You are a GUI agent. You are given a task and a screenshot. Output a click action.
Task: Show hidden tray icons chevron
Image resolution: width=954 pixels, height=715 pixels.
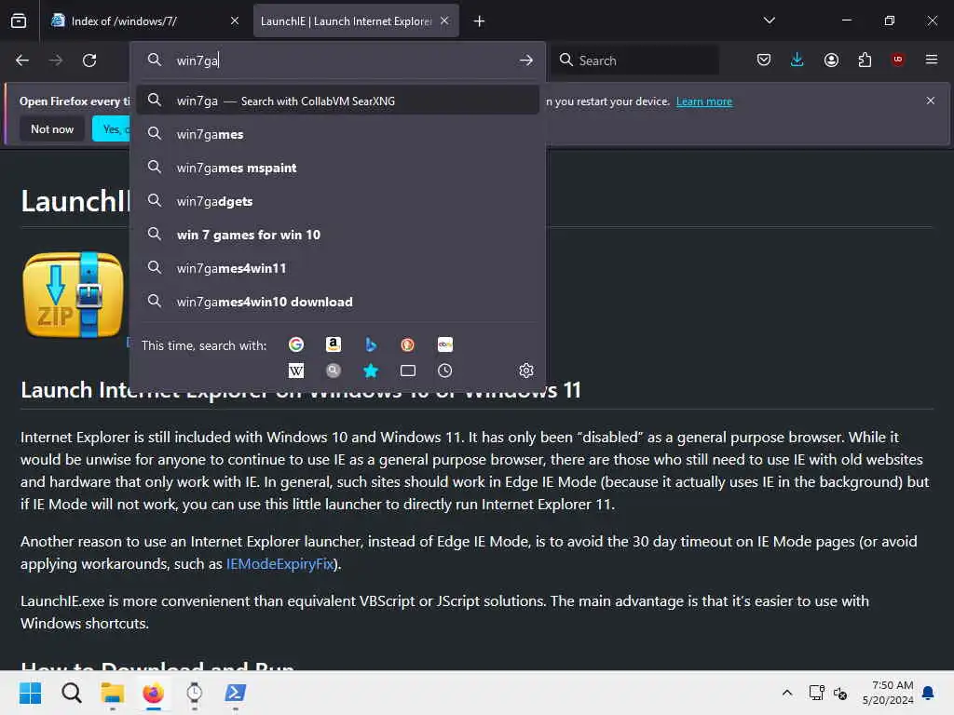tap(786, 693)
